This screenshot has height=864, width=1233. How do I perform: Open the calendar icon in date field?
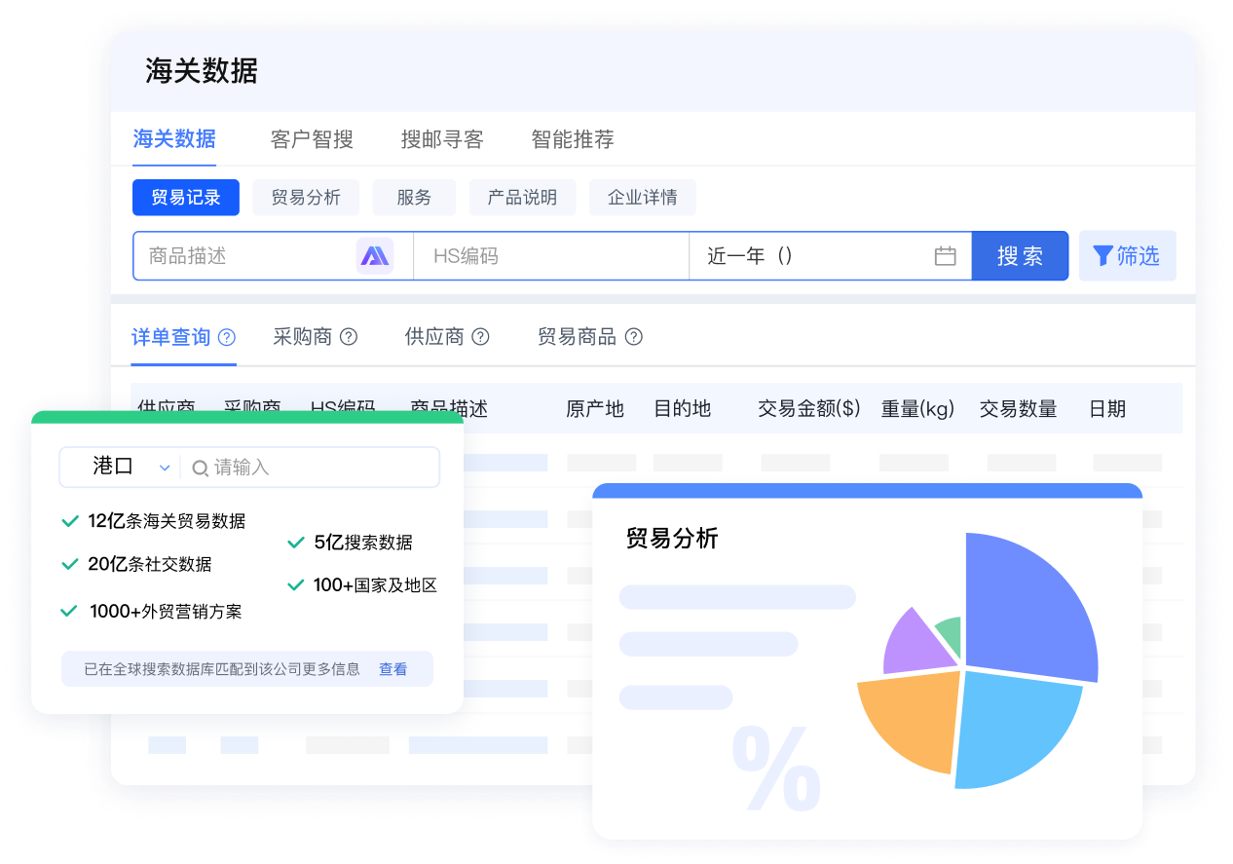(945, 256)
